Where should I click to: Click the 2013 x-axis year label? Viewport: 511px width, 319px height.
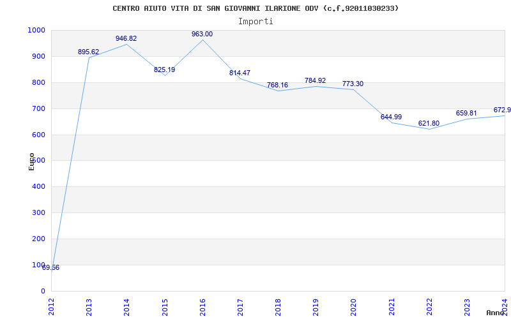(x=89, y=305)
